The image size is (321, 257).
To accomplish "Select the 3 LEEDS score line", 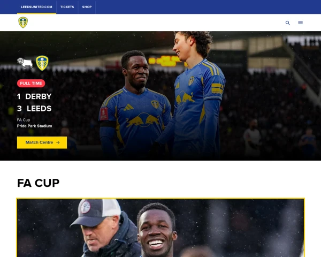I will coord(34,109).
